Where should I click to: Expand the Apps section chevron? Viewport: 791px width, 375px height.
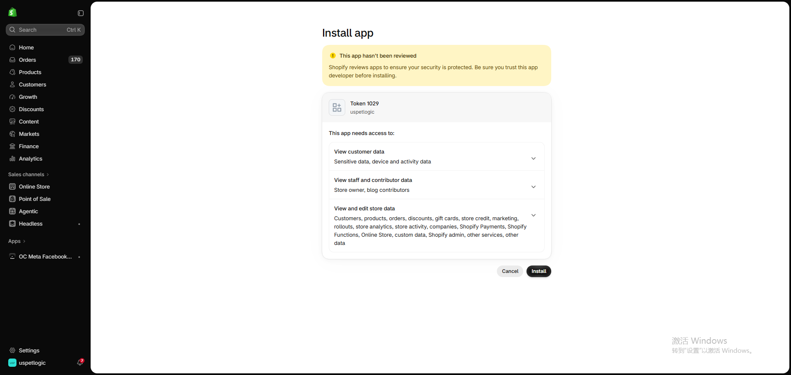pyautogui.click(x=24, y=241)
